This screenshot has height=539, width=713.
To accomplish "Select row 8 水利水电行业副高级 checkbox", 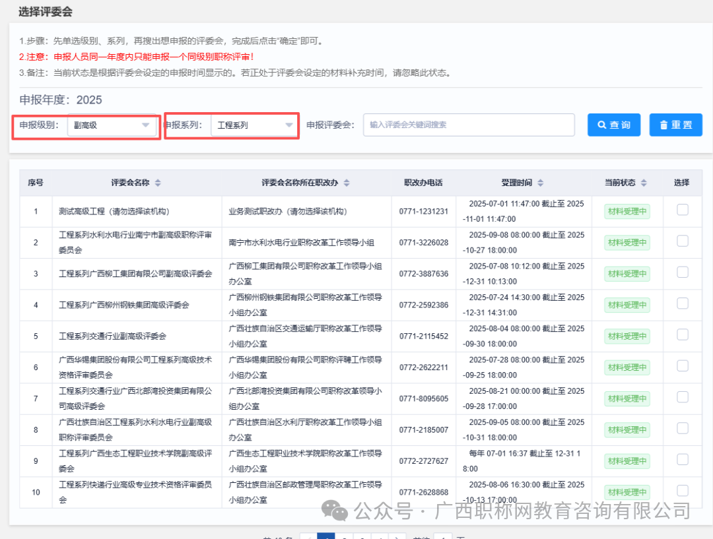I will (683, 429).
